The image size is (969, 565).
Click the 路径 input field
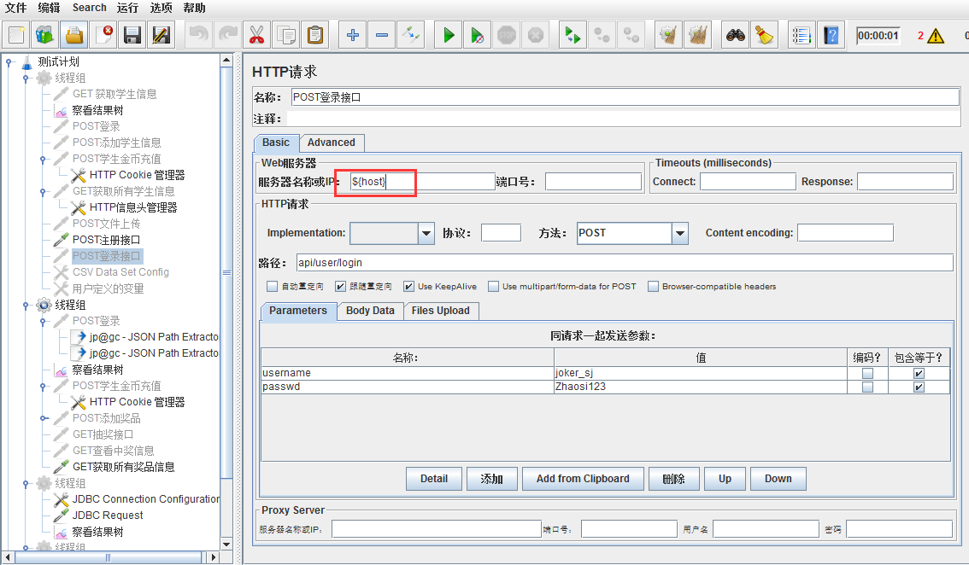point(623,263)
